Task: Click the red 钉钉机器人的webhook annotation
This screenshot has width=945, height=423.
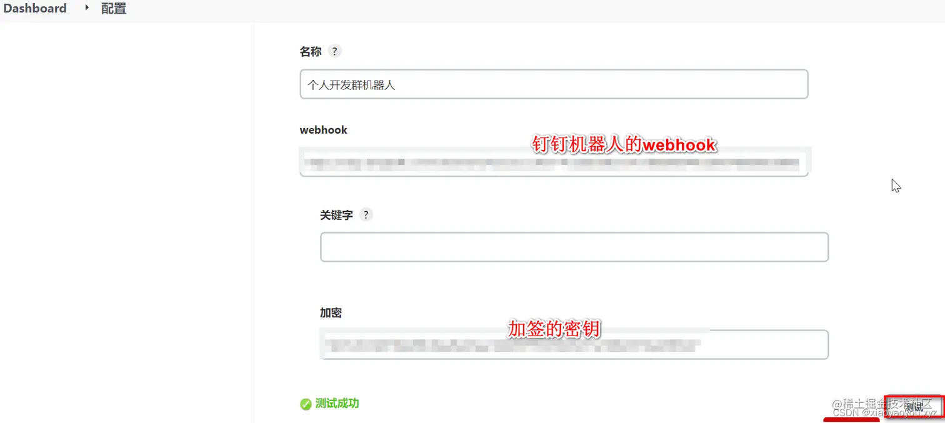Action: tap(624, 145)
